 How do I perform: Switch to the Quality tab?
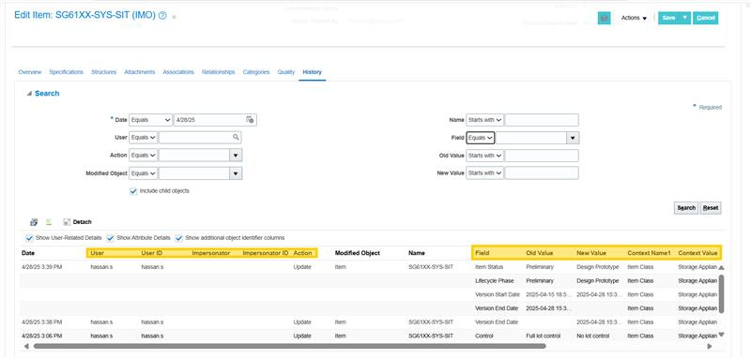tap(286, 72)
